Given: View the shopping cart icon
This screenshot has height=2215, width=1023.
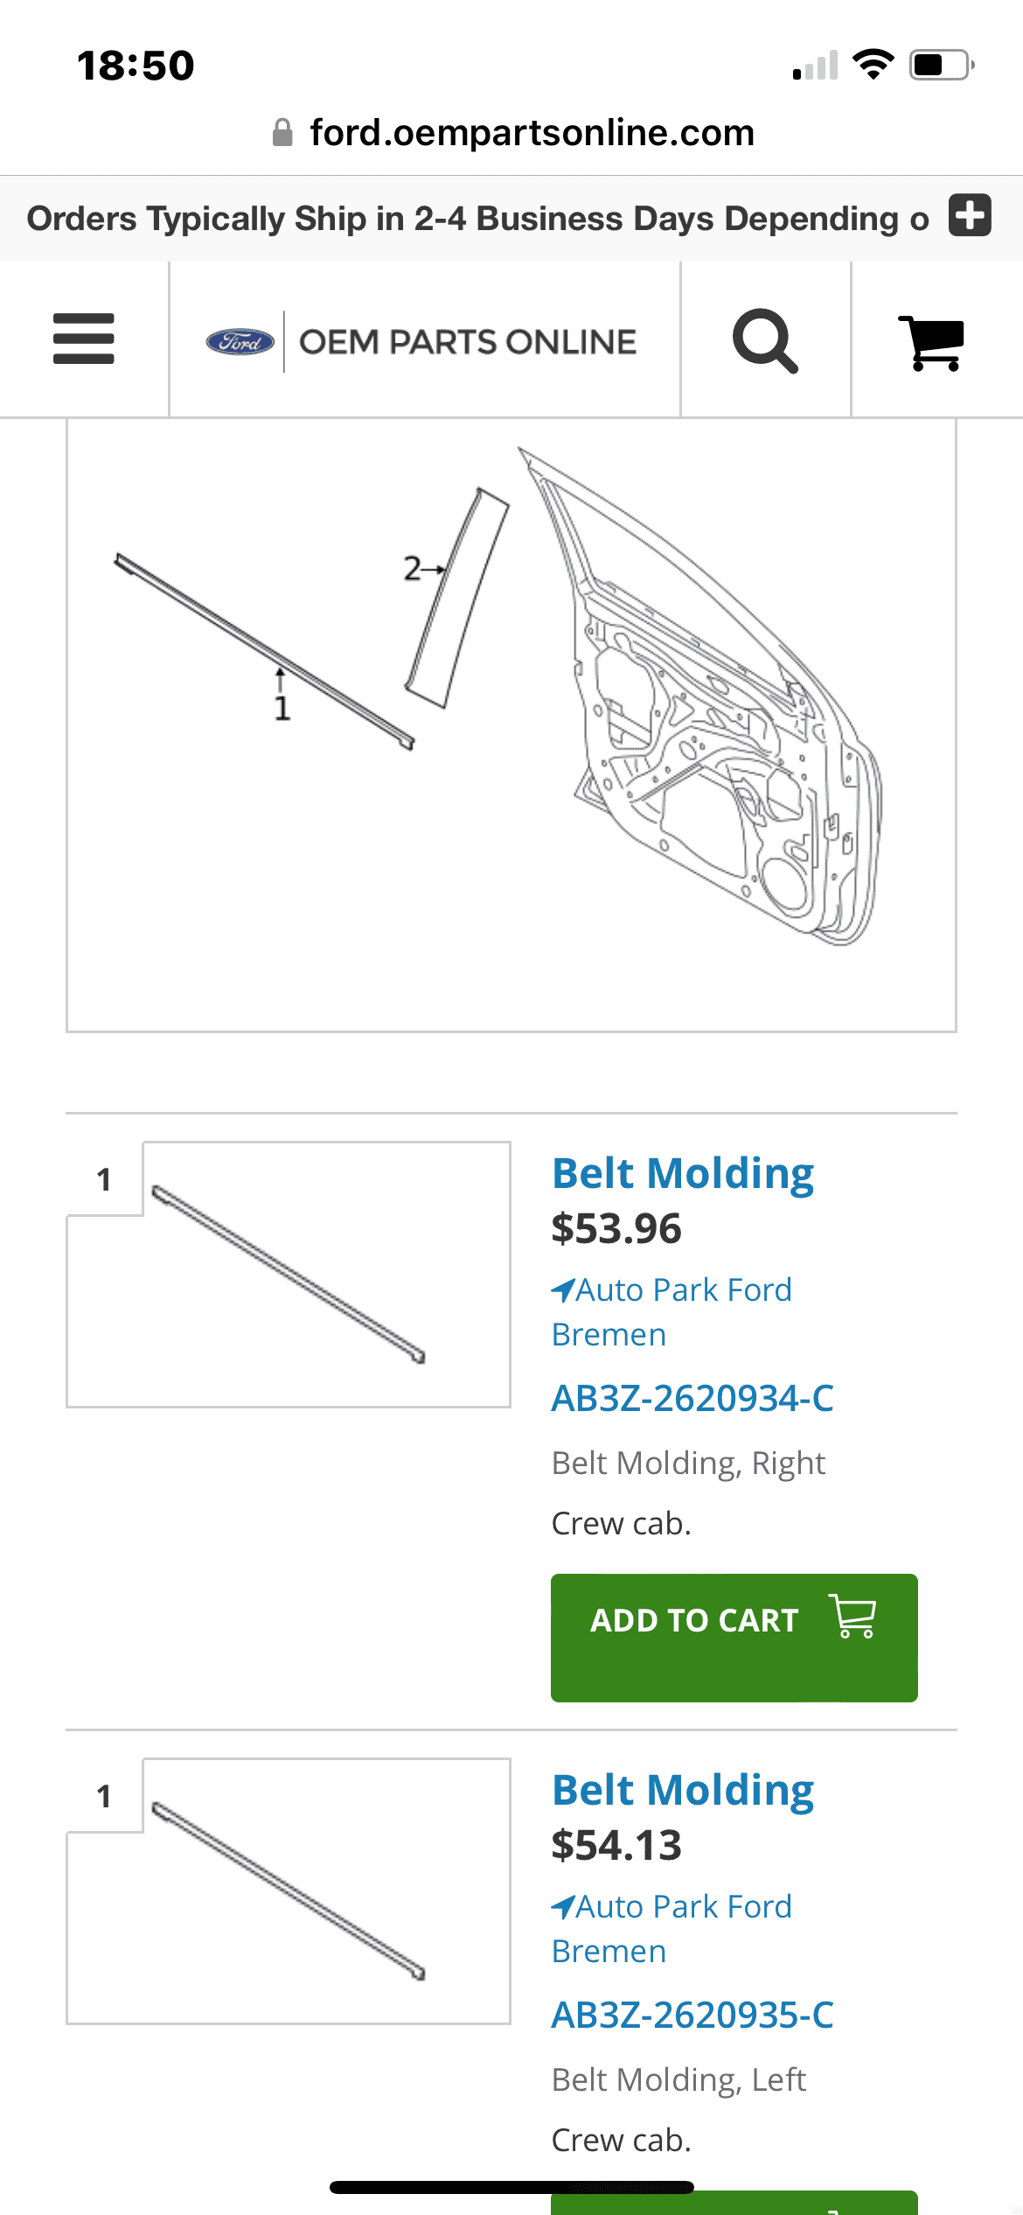Looking at the screenshot, I should click(x=931, y=343).
